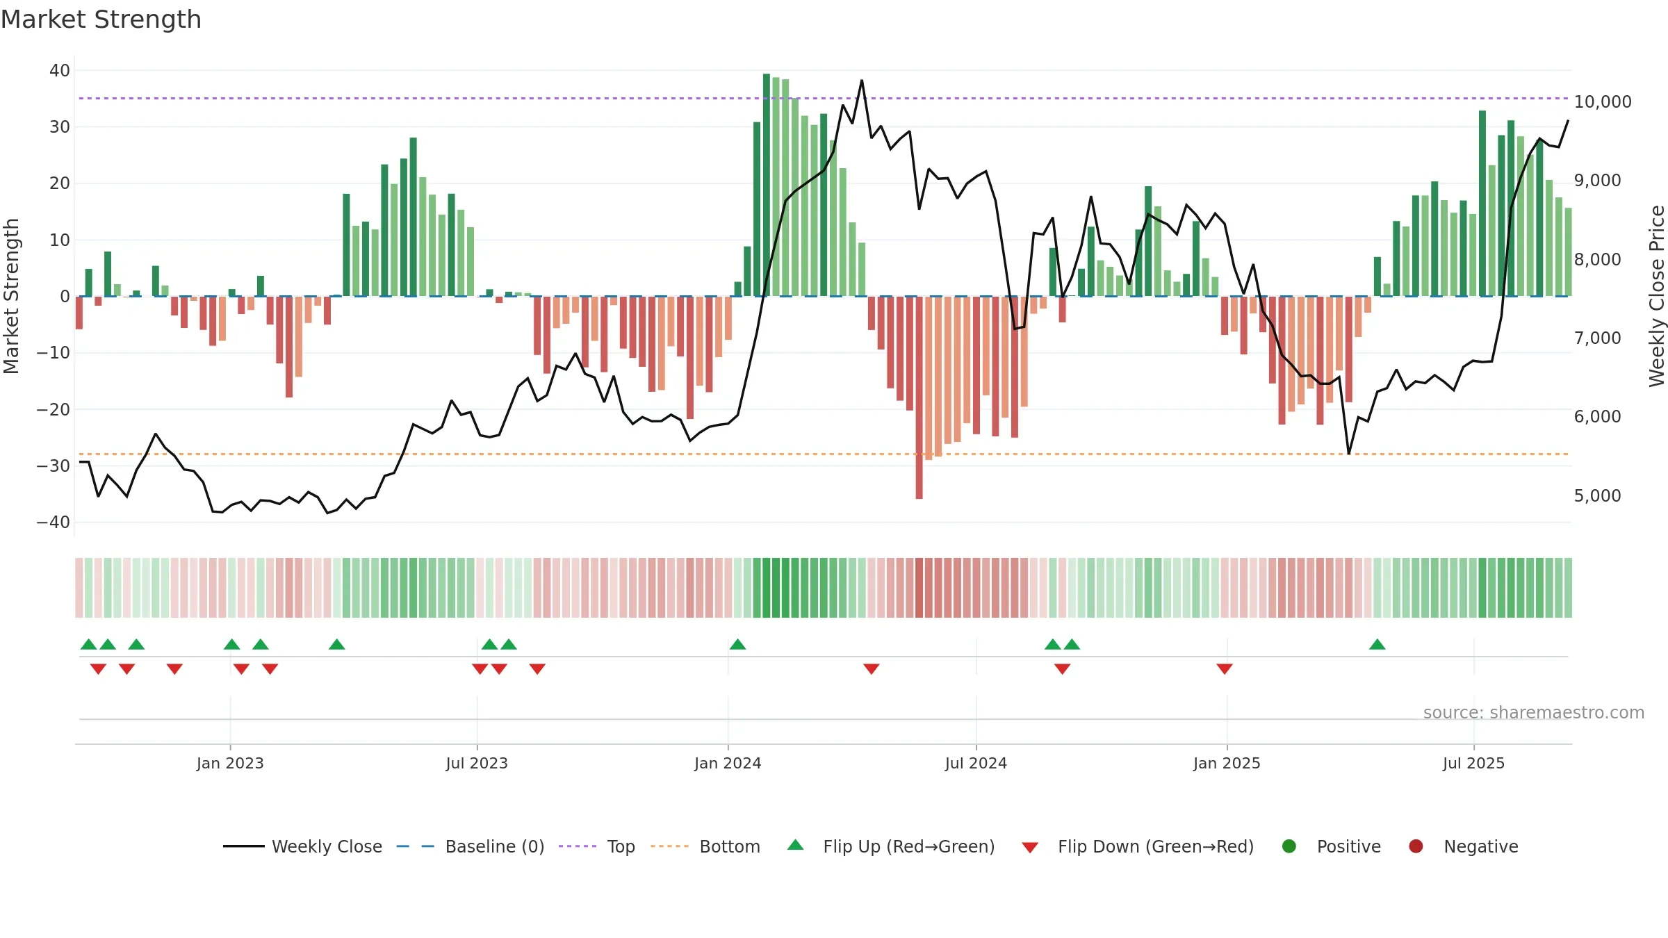The width and height of the screenshot is (1668, 938).
Task: Toggle the Weekly Close legend entry
Action: click(x=302, y=846)
